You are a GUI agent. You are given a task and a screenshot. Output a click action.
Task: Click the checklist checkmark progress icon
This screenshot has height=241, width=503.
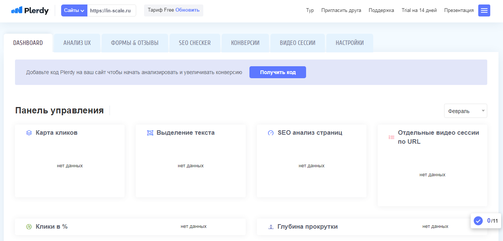point(478,221)
